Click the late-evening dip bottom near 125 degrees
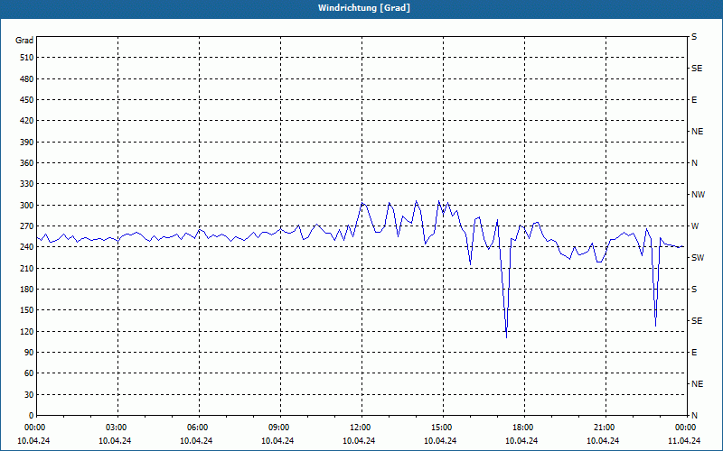 [x=655, y=326]
